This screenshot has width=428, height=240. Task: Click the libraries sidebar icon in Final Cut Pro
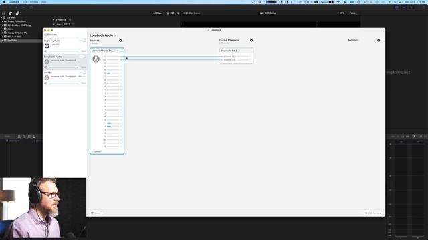(3, 13)
